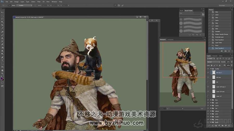Select the Pen tool

2,57
